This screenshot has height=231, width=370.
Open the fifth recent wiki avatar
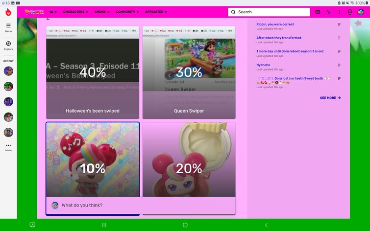click(x=8, y=132)
